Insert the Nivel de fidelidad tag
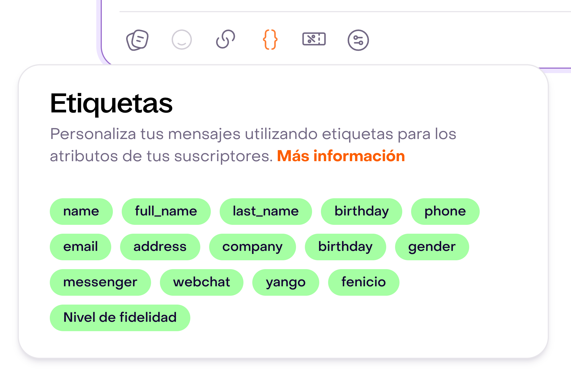 (x=120, y=318)
